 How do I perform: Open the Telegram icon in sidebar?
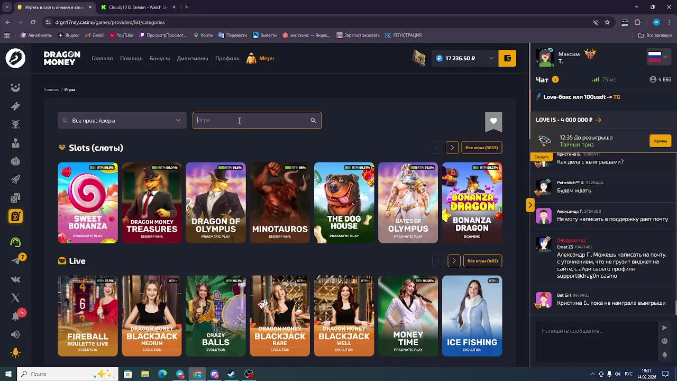[x=15, y=260]
